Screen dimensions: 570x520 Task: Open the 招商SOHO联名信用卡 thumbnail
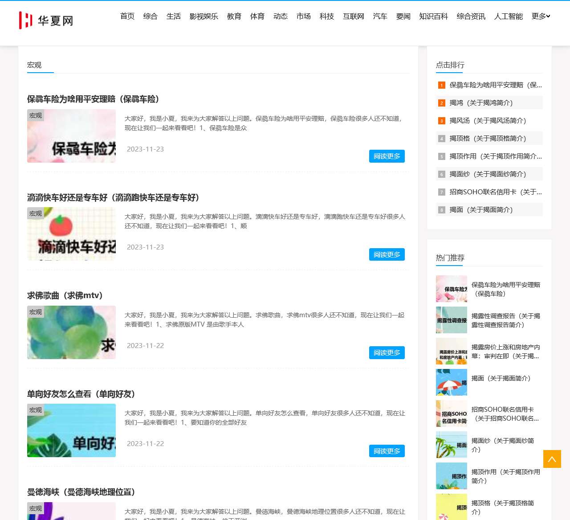click(451, 414)
